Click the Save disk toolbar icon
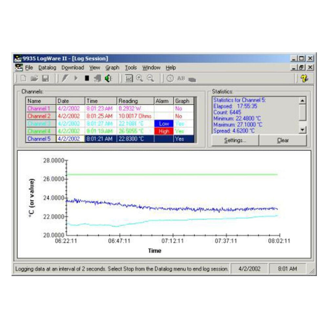Viewport: 328px width, 328px height. (46, 79)
